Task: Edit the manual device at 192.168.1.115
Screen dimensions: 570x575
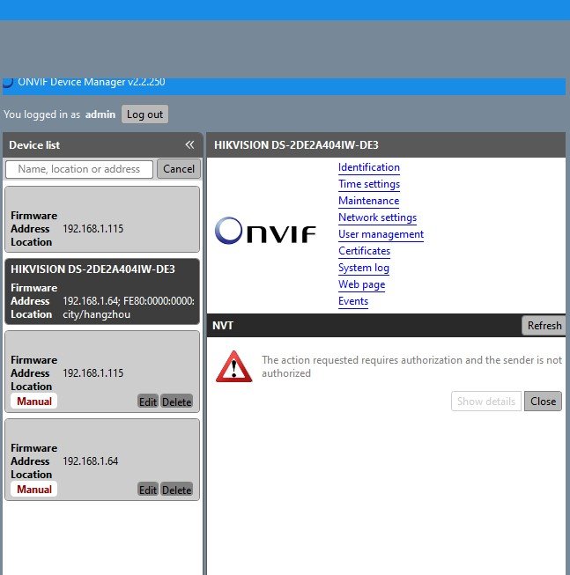Action: [147, 402]
